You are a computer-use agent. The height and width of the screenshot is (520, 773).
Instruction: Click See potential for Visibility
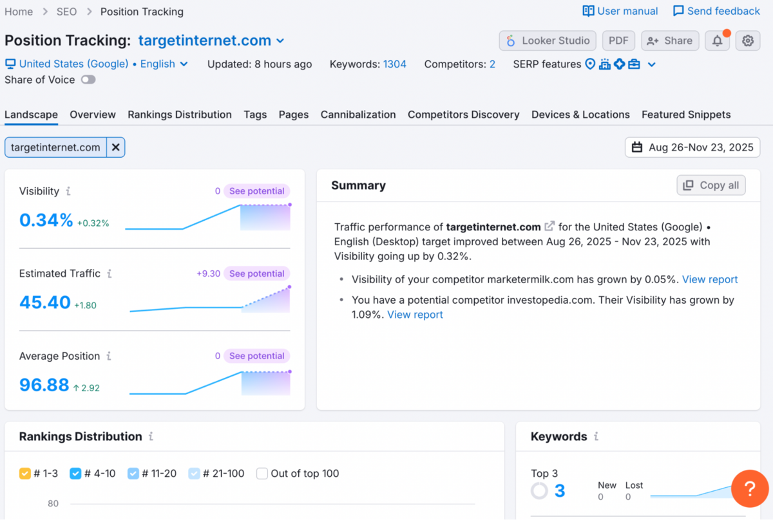(x=257, y=191)
